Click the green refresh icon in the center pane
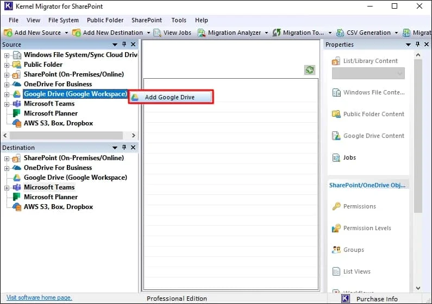Image resolution: width=432 pixels, height=304 pixels. 310,70
